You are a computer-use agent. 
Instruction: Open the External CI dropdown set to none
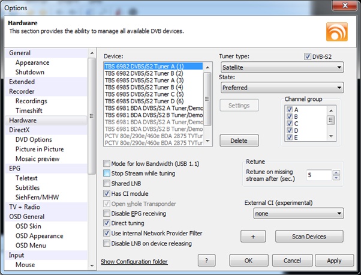point(299,213)
